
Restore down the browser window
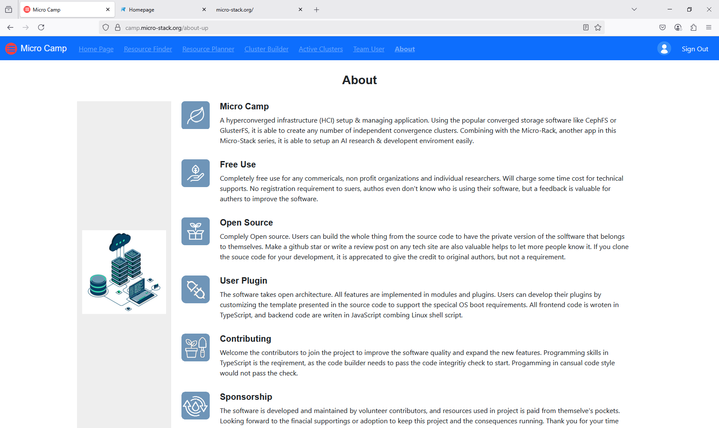tap(689, 9)
